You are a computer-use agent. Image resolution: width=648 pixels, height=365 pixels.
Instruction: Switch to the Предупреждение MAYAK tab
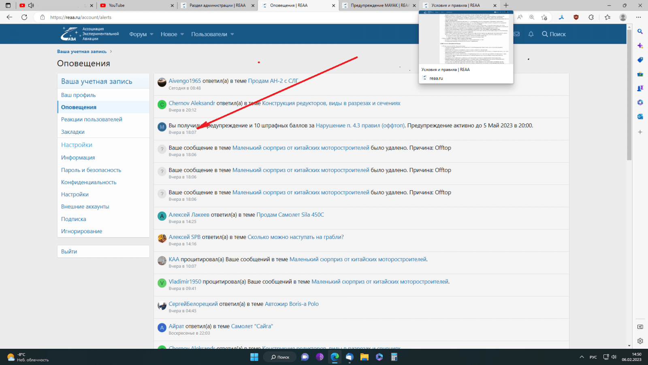[379, 5]
